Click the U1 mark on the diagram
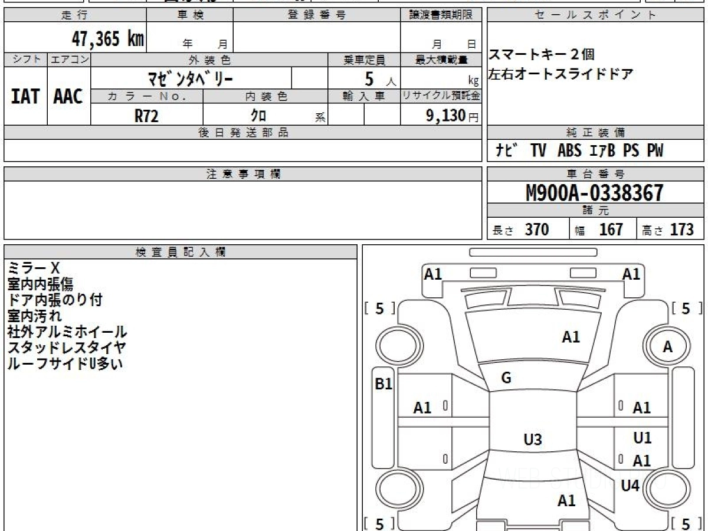This screenshot has height=531, width=708. tap(643, 438)
